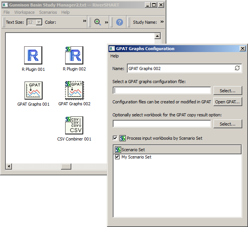The image size is (248, 227).
Task: Click the Scenario Set column header
Action: coord(177,150)
